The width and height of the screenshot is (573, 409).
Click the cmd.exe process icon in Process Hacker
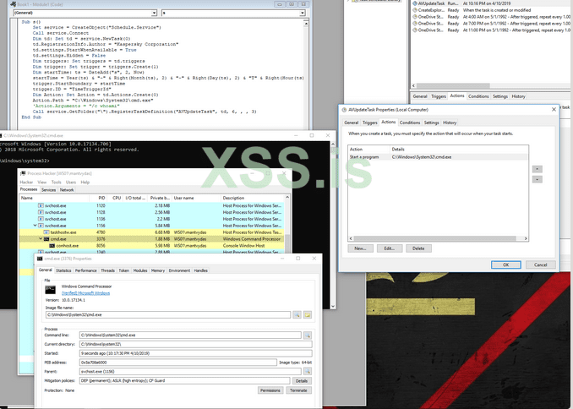click(46, 239)
